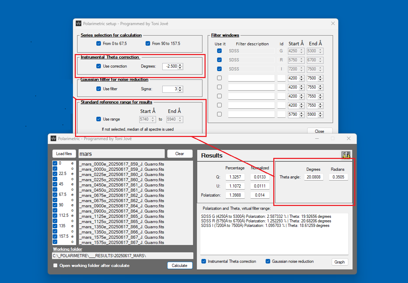The width and height of the screenshot is (408, 283).
Task: Increase Gaussian Sigma value with up arrow
Action: click(x=180, y=87)
